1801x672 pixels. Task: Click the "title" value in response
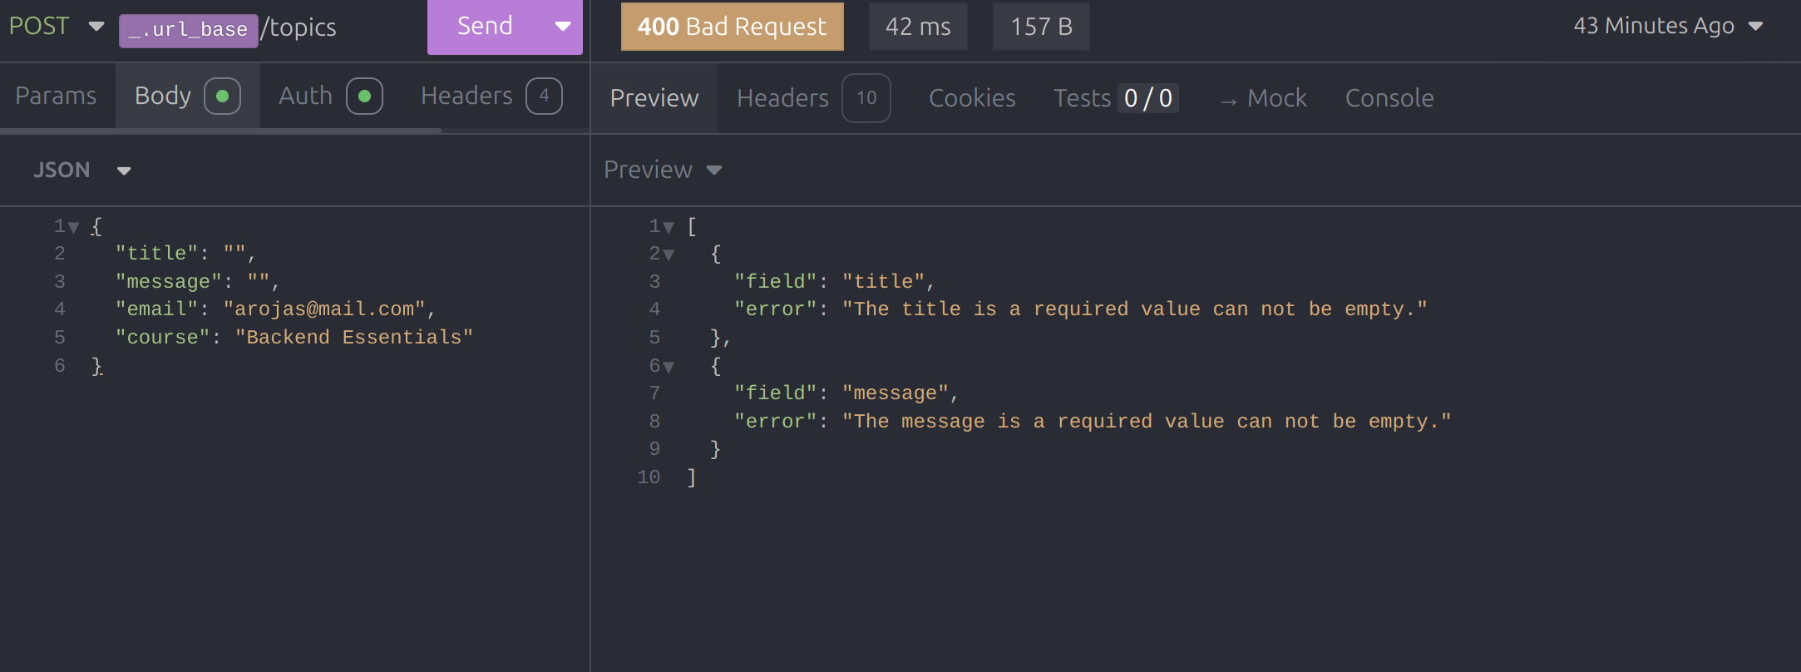883,281
